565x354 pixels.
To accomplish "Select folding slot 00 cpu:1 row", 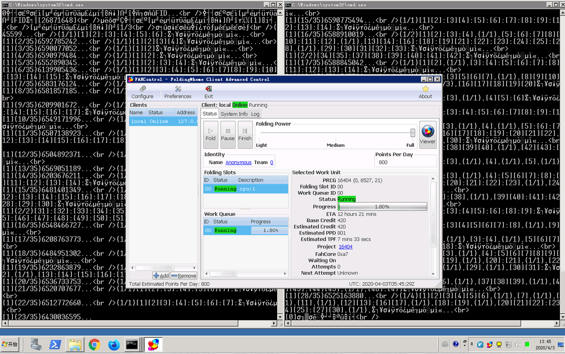I will tap(246, 189).
